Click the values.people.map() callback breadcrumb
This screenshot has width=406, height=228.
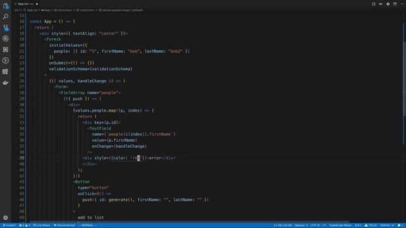(x=121, y=10)
